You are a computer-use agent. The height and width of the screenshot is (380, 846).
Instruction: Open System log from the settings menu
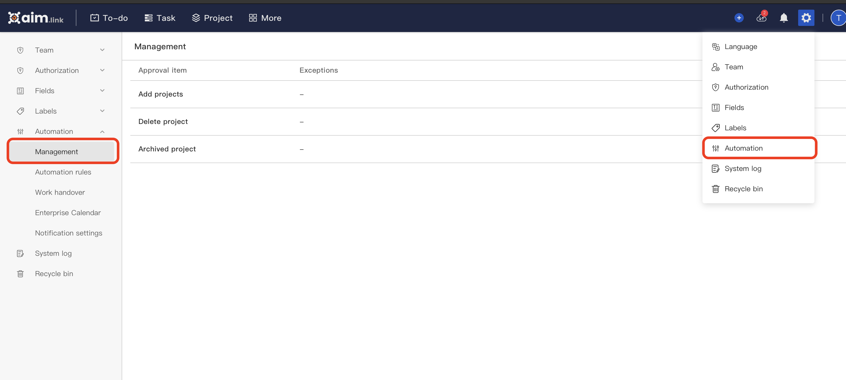click(743, 168)
